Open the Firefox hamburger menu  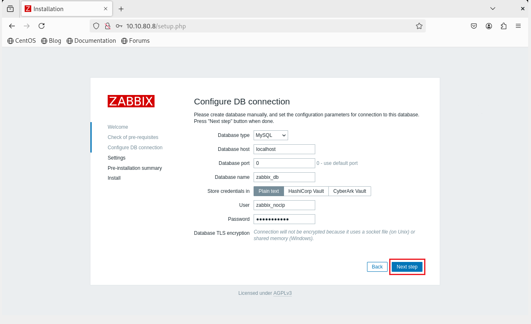518,26
